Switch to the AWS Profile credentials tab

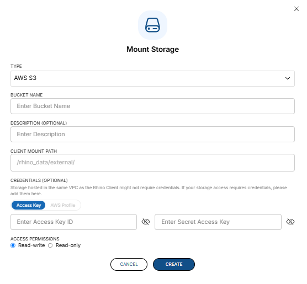click(63, 205)
